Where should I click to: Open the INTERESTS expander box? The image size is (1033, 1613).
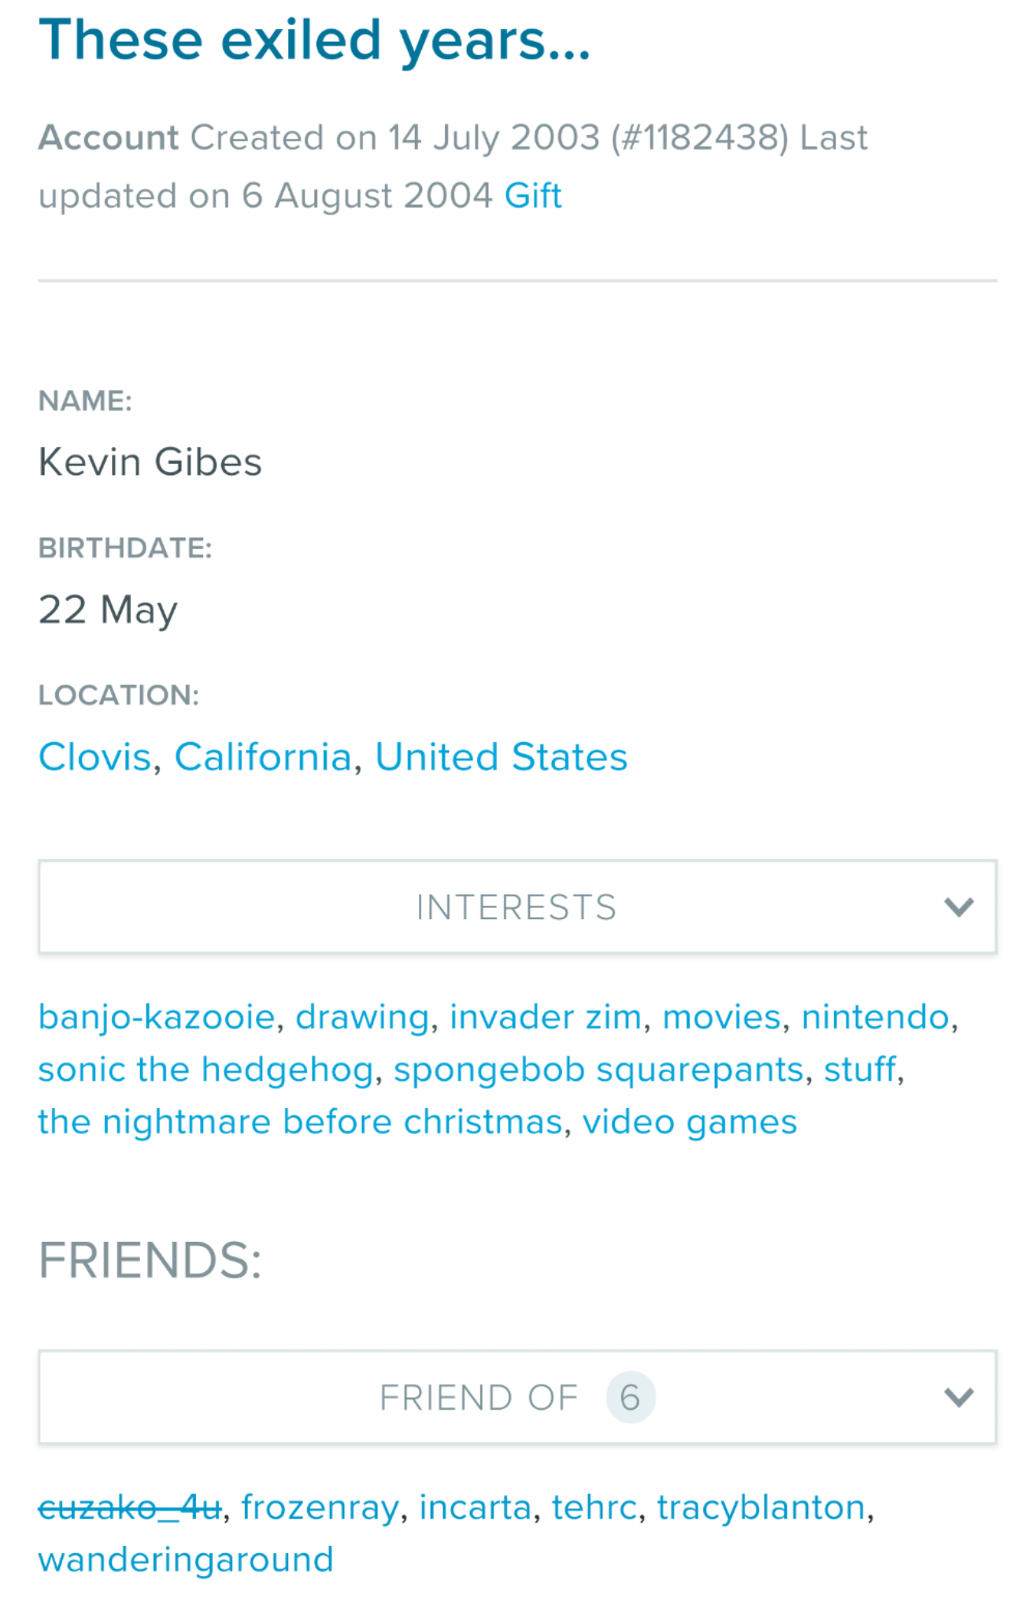coord(517,907)
